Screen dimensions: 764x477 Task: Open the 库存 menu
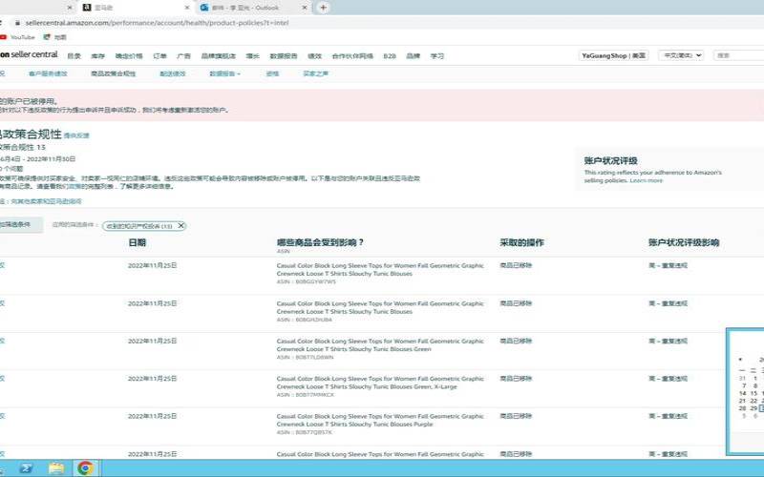[x=98, y=56]
